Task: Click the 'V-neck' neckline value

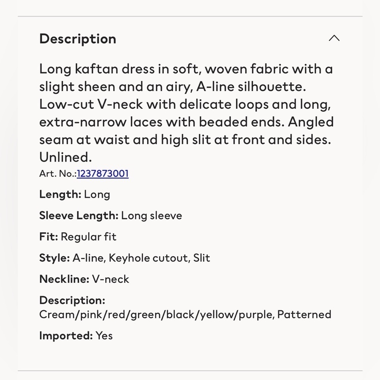Action: click(111, 279)
